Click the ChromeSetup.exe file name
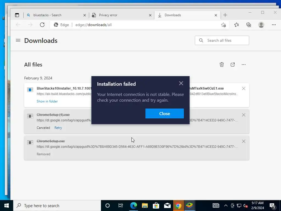 pos(51,141)
